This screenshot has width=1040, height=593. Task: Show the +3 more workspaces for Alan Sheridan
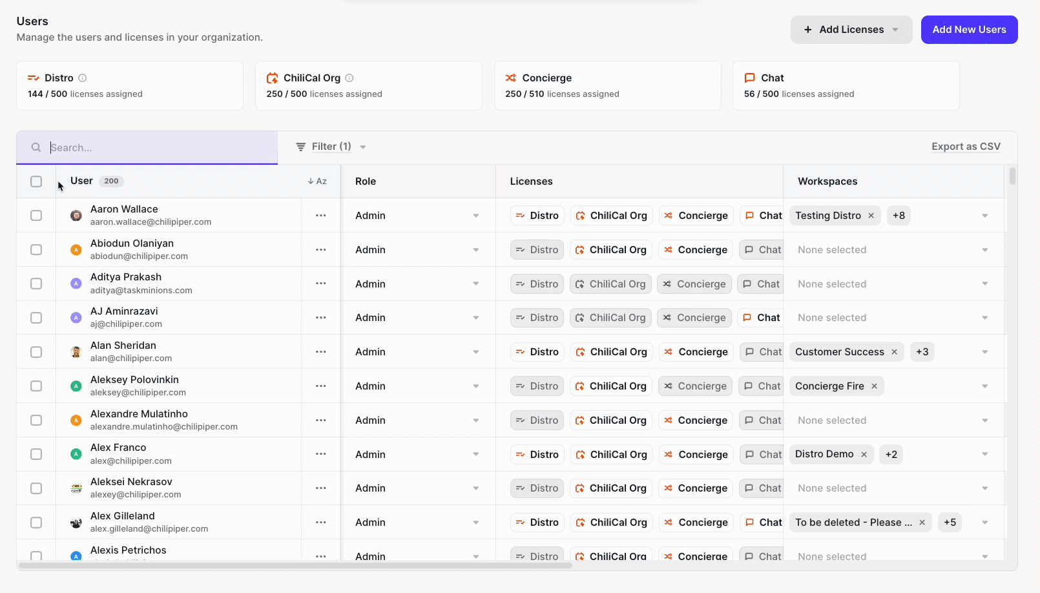922,352
